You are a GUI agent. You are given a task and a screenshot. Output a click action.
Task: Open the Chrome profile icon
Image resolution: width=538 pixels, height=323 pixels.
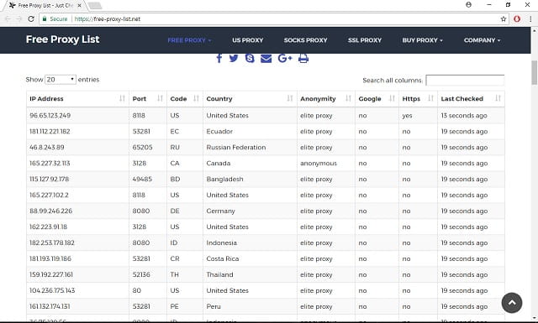point(469,5)
